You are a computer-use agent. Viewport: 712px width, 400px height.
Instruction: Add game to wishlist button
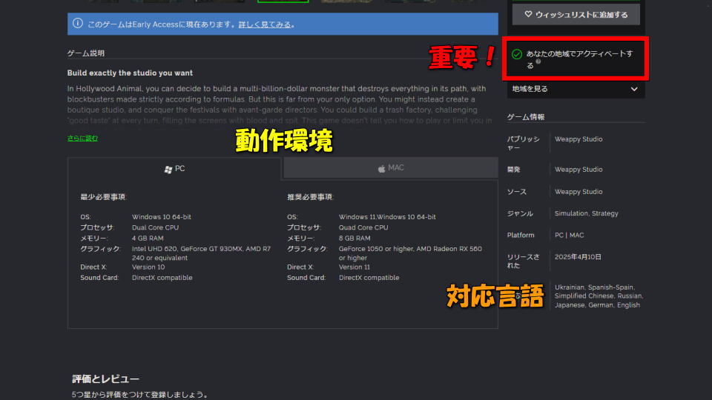coord(576,15)
